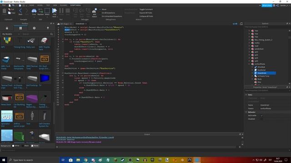Select the On Unhandled Exceptions option
This screenshot has height=163, width=291.
(x=110, y=16)
